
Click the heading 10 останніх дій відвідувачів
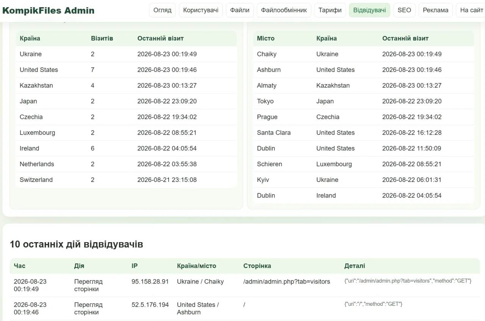click(x=77, y=244)
